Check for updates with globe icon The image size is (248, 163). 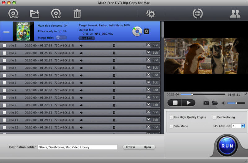[x=197, y=14]
